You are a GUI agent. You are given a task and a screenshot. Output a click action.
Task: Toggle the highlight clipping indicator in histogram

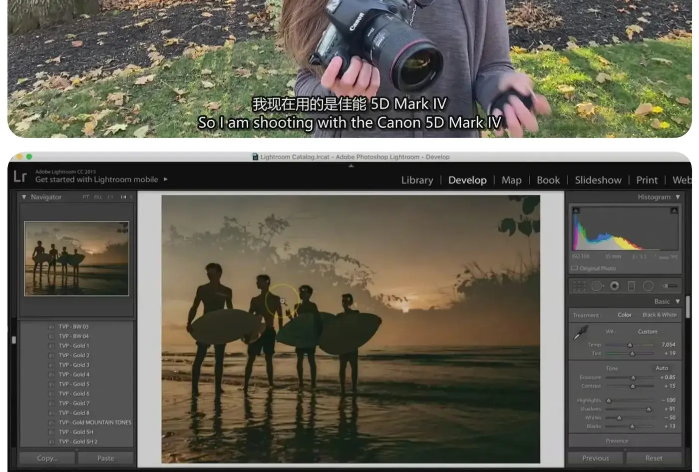674,211
